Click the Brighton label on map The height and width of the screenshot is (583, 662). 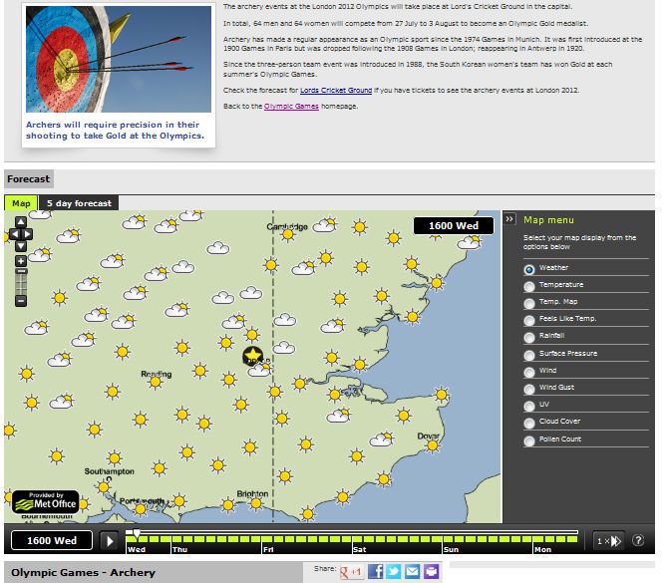point(252,493)
